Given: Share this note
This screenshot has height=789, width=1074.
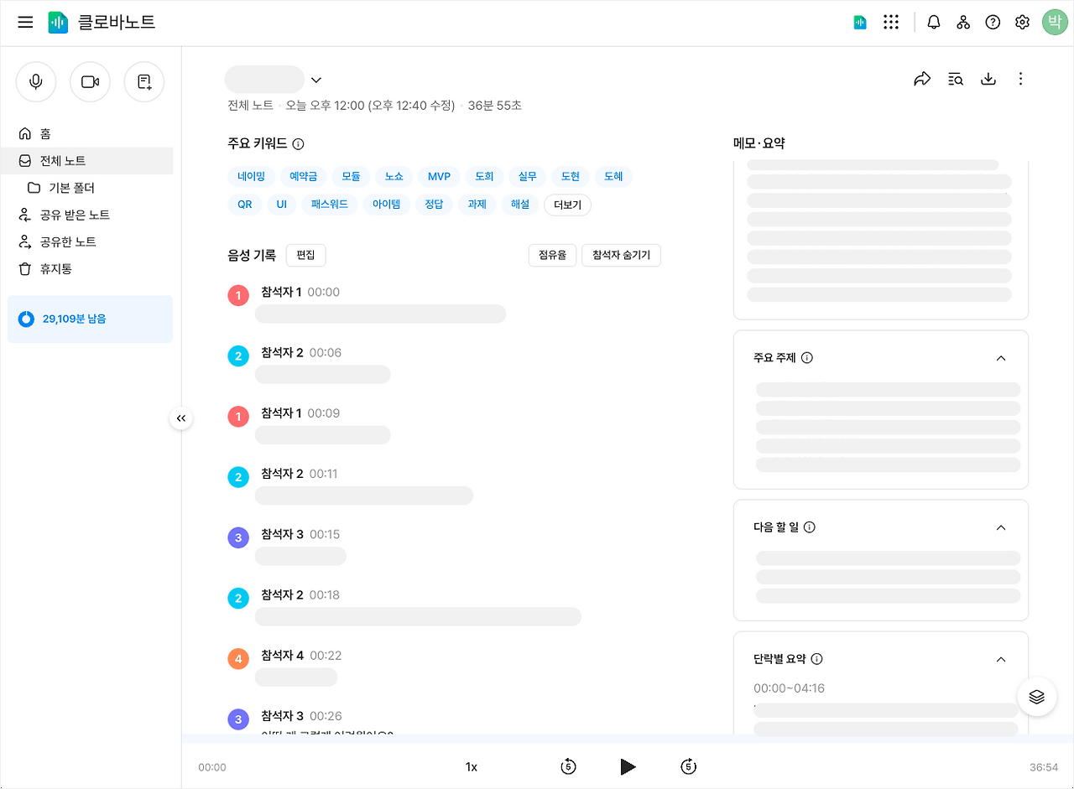Looking at the screenshot, I should click(x=922, y=79).
